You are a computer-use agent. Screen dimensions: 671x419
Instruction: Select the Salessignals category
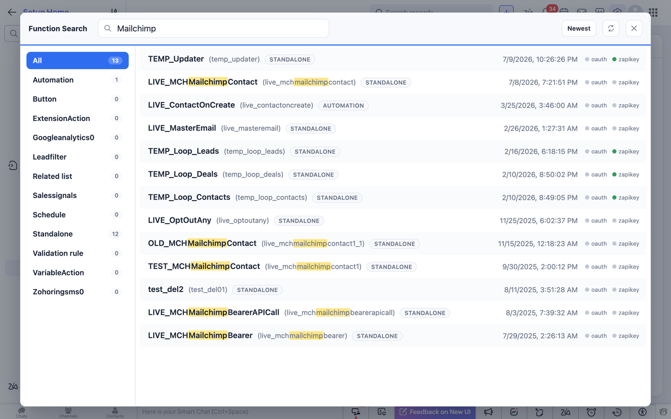[78, 195]
